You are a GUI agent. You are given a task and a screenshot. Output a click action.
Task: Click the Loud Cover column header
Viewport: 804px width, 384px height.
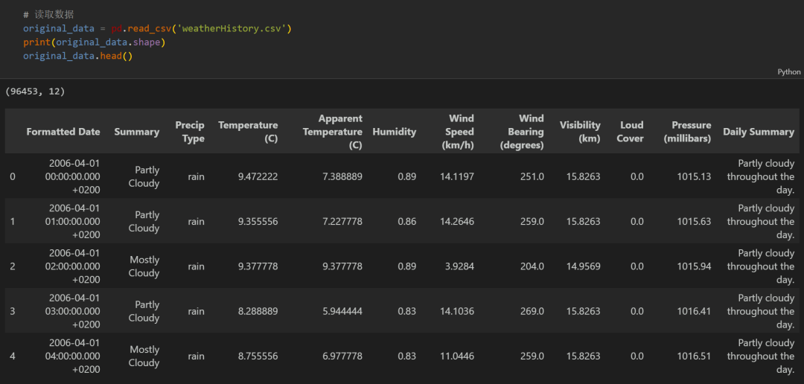(x=631, y=132)
